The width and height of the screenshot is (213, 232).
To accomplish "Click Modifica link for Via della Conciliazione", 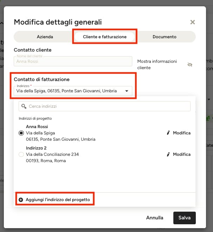I will coord(182,154).
